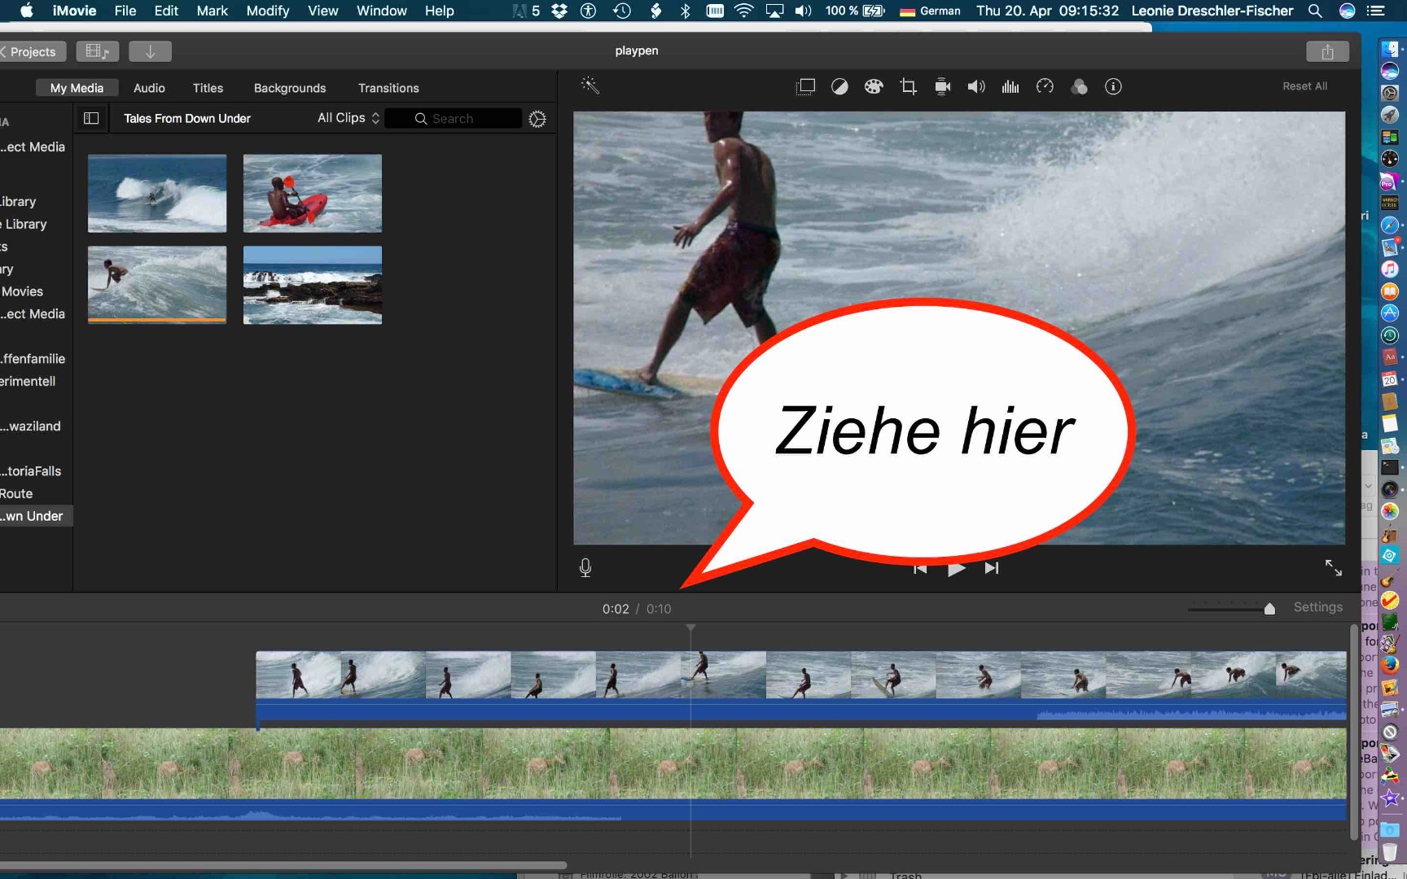Adjust the timeline zoom slider handle

[1269, 609]
